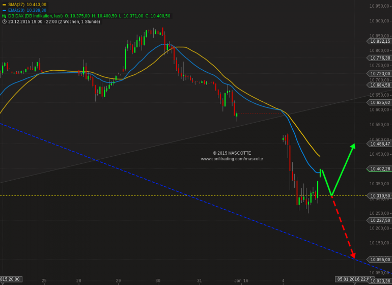
Task: Click the 10.023,36 price marker
Action: [x=379, y=281]
